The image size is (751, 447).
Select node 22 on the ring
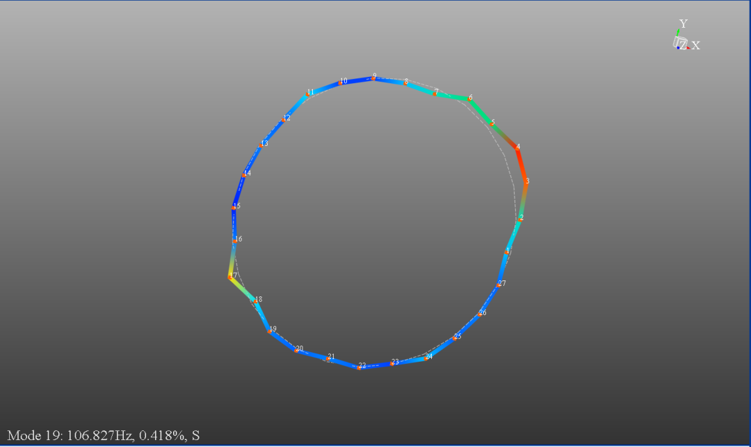point(360,367)
